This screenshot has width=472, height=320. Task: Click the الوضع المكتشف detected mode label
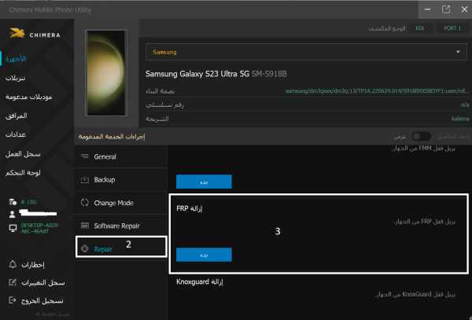[387, 28]
